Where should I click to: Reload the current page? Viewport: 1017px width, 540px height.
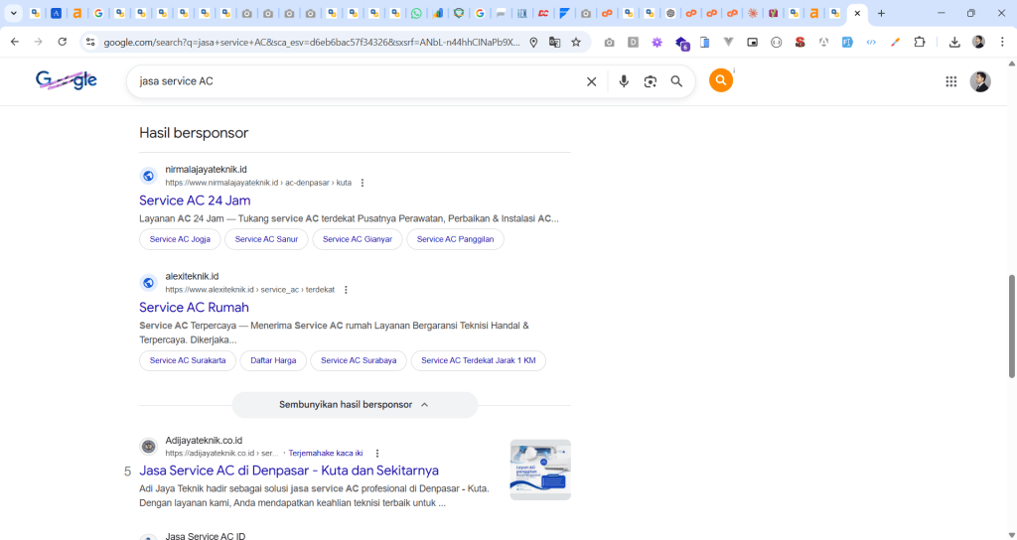pos(63,43)
